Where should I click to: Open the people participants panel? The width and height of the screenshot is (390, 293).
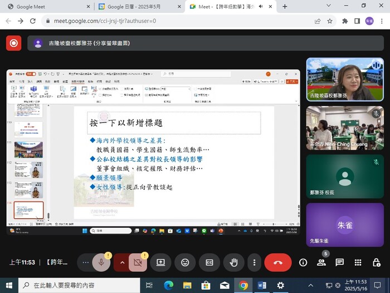pos(321,262)
